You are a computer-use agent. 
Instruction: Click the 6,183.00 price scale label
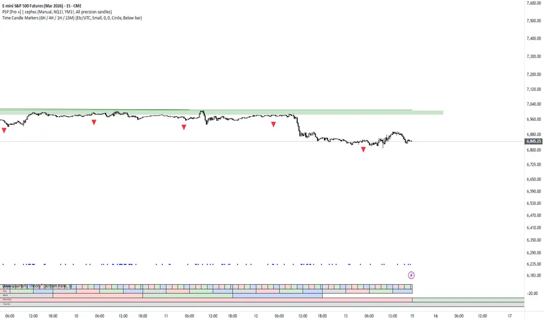(533, 275)
